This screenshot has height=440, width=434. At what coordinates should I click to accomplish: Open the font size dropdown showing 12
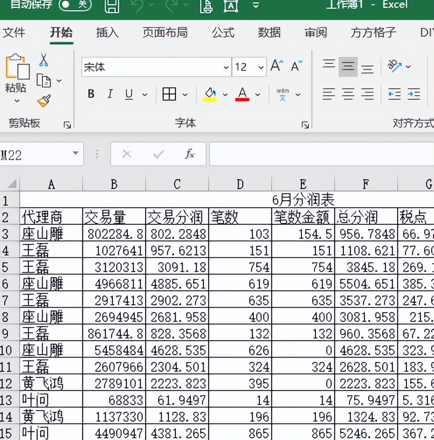tap(261, 67)
